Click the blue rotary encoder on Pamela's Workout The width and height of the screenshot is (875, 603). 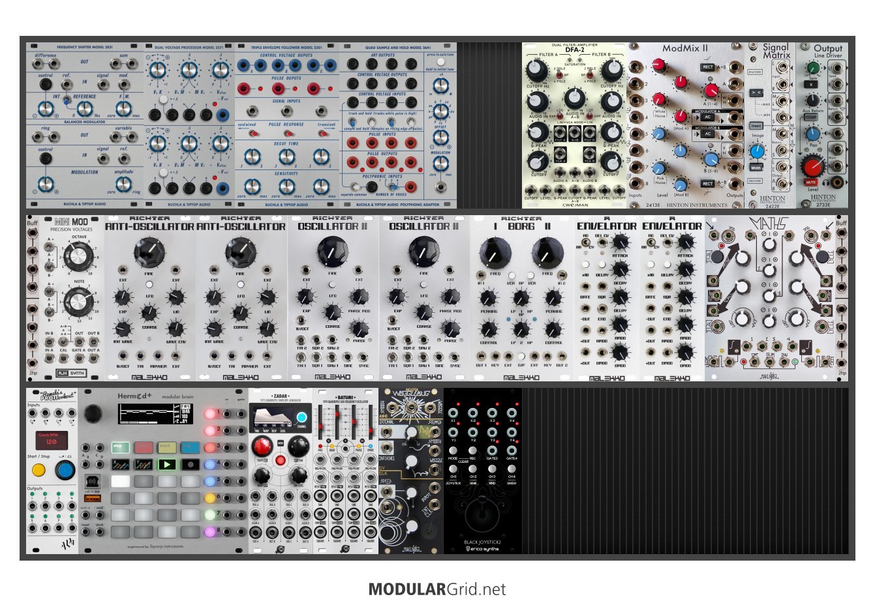tap(65, 469)
